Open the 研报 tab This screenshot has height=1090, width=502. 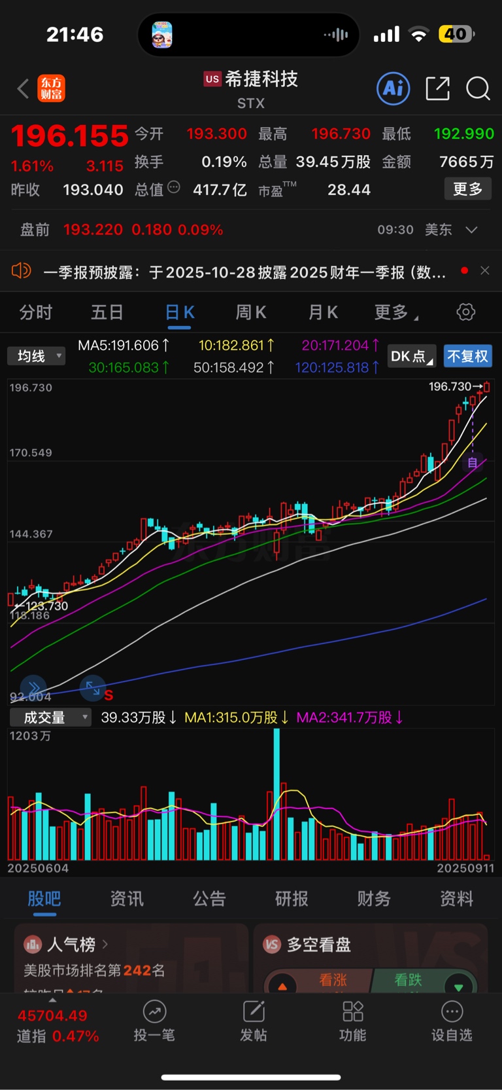[x=292, y=899]
